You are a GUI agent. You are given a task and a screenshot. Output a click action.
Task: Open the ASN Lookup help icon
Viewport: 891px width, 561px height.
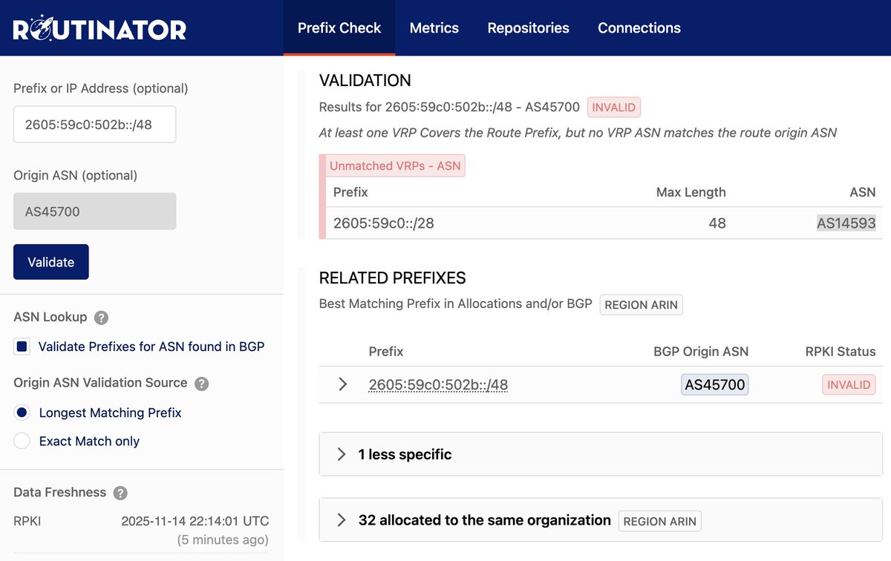[102, 318]
